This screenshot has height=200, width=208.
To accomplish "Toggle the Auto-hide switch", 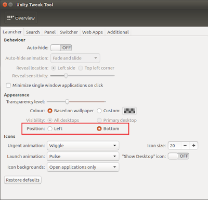I will [61, 48].
